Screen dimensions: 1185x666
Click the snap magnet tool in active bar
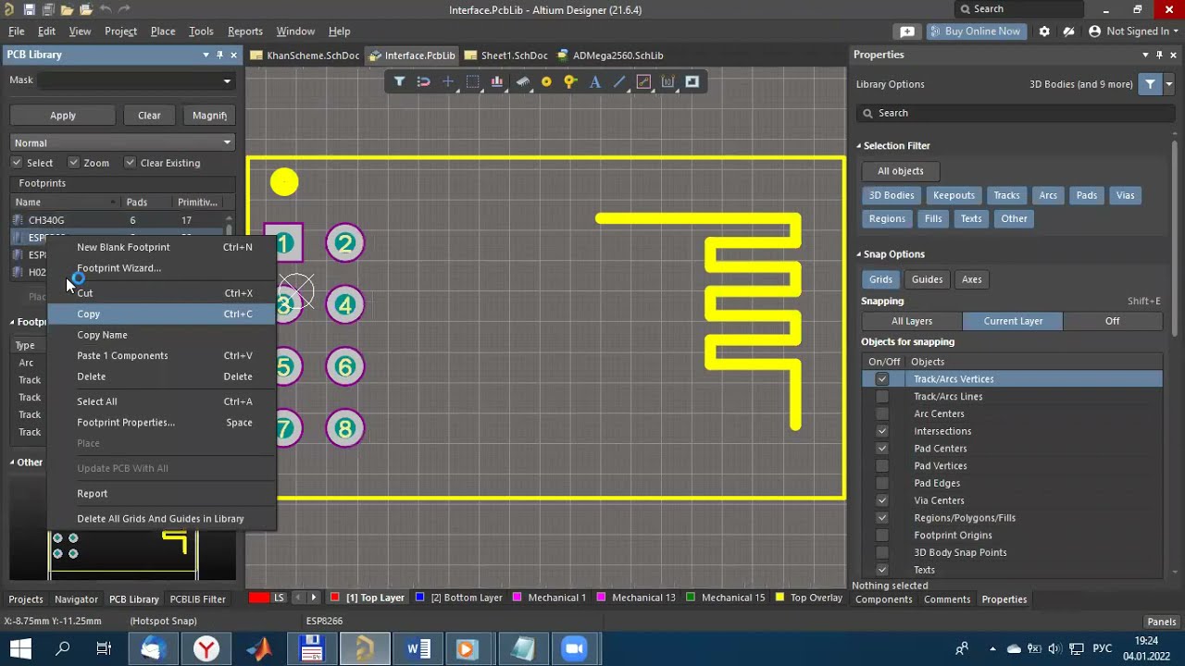pos(423,81)
